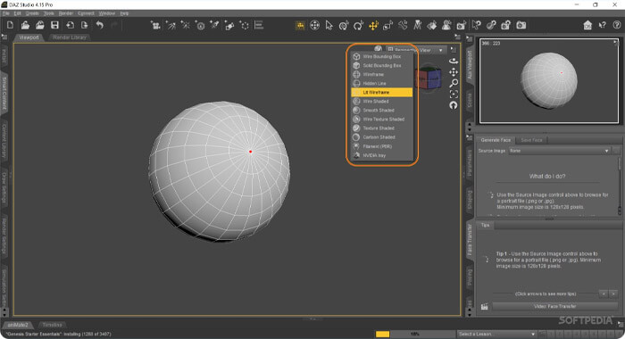Choose Hidden Line draw style
The width and height of the screenshot is (625, 339).
click(382, 83)
